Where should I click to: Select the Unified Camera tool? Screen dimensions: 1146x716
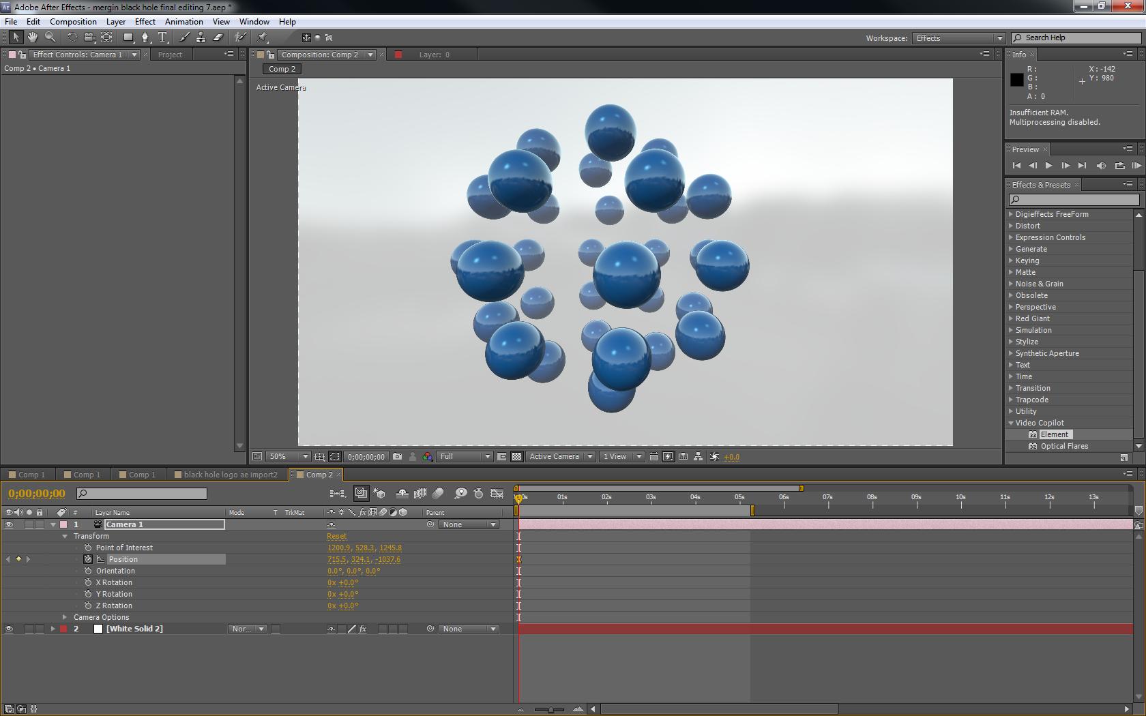[89, 37]
